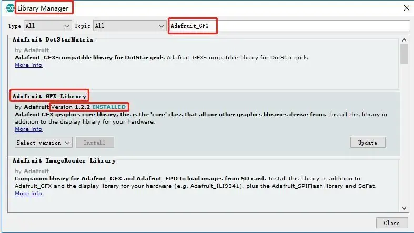This screenshot has width=414, height=233.
Task: Click the Update button for GFX Library
Action: (x=368, y=143)
